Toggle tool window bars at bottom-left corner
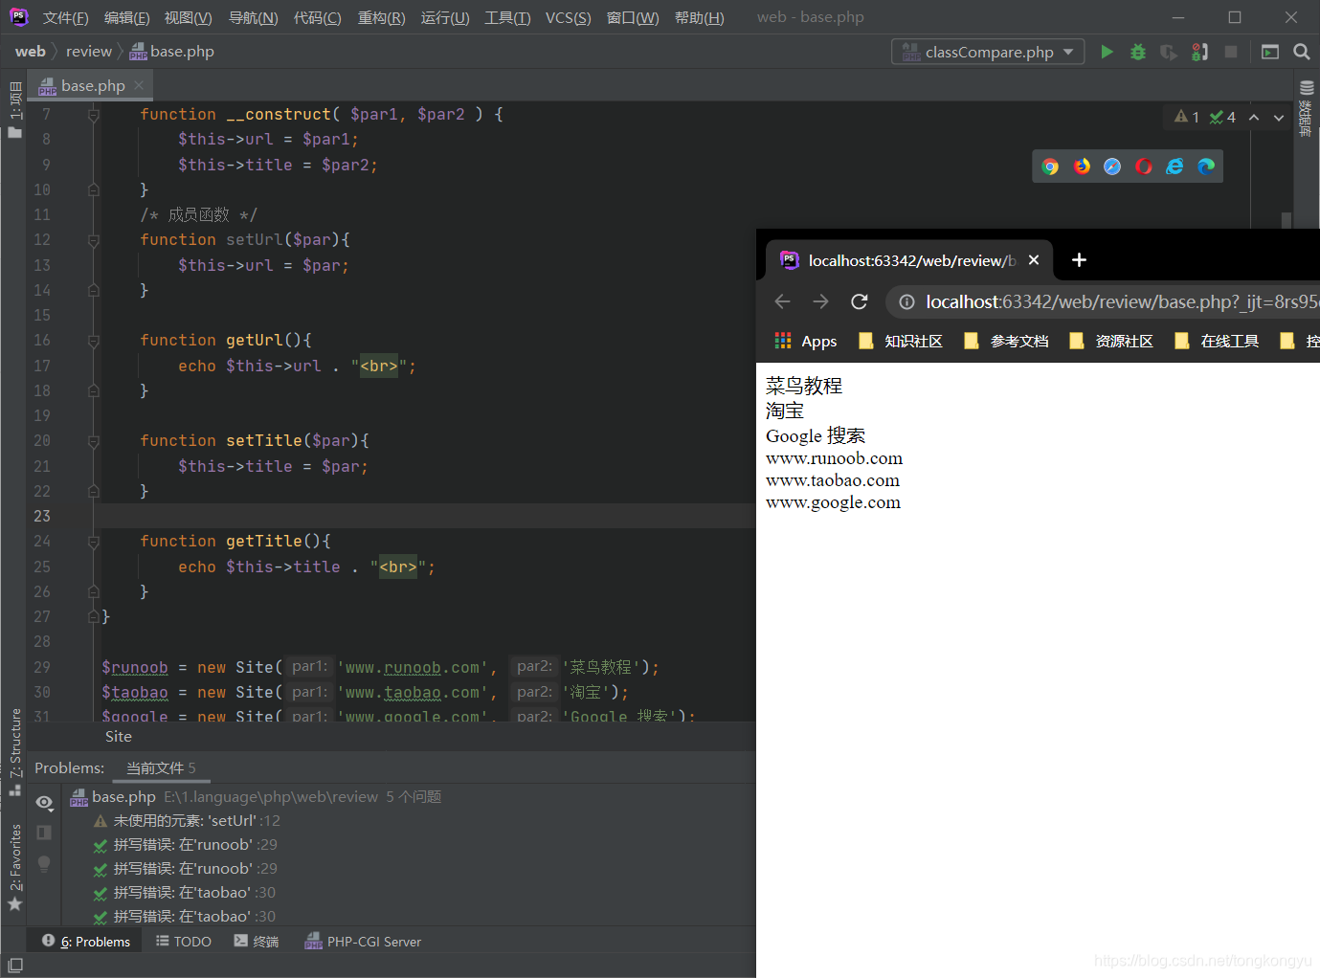 click(x=15, y=966)
